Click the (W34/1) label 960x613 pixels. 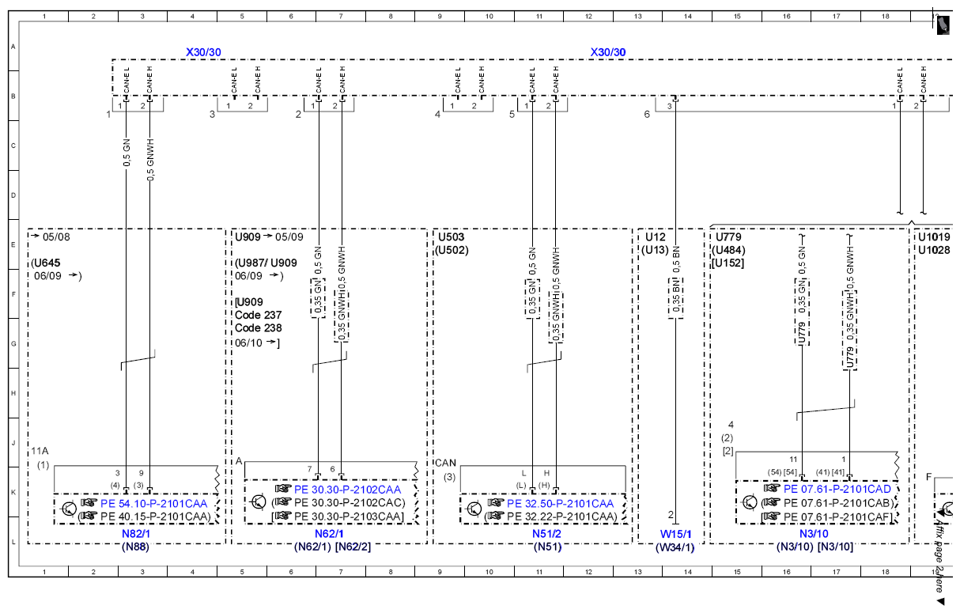click(677, 547)
